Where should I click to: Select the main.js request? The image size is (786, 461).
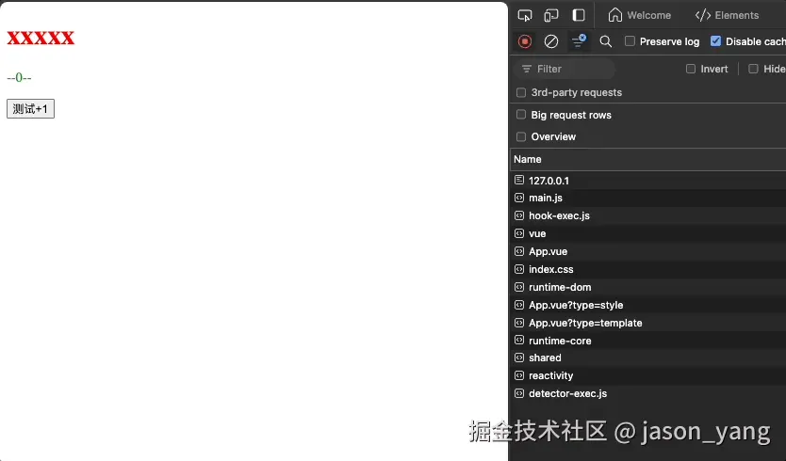[648, 198]
